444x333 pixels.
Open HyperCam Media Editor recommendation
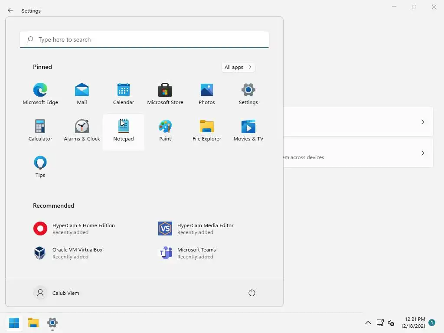196,229
